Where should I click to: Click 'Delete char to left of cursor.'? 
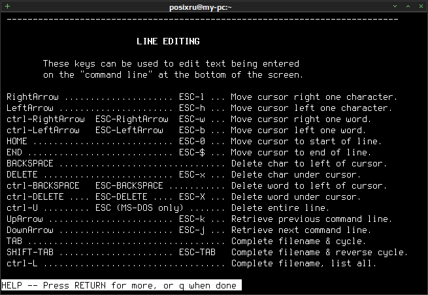[308, 163]
